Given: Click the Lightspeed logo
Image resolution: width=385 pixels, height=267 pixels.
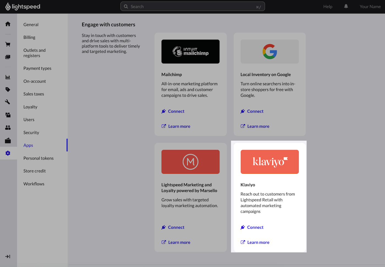Looking at the screenshot, I should 23,6.
